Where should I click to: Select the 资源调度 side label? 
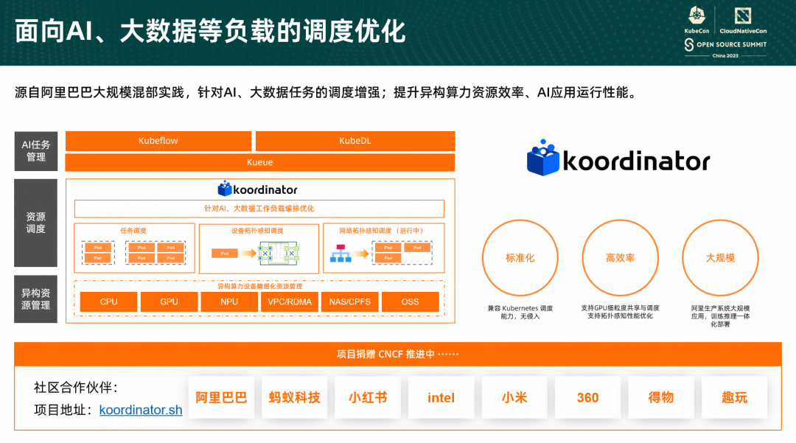click(36, 223)
